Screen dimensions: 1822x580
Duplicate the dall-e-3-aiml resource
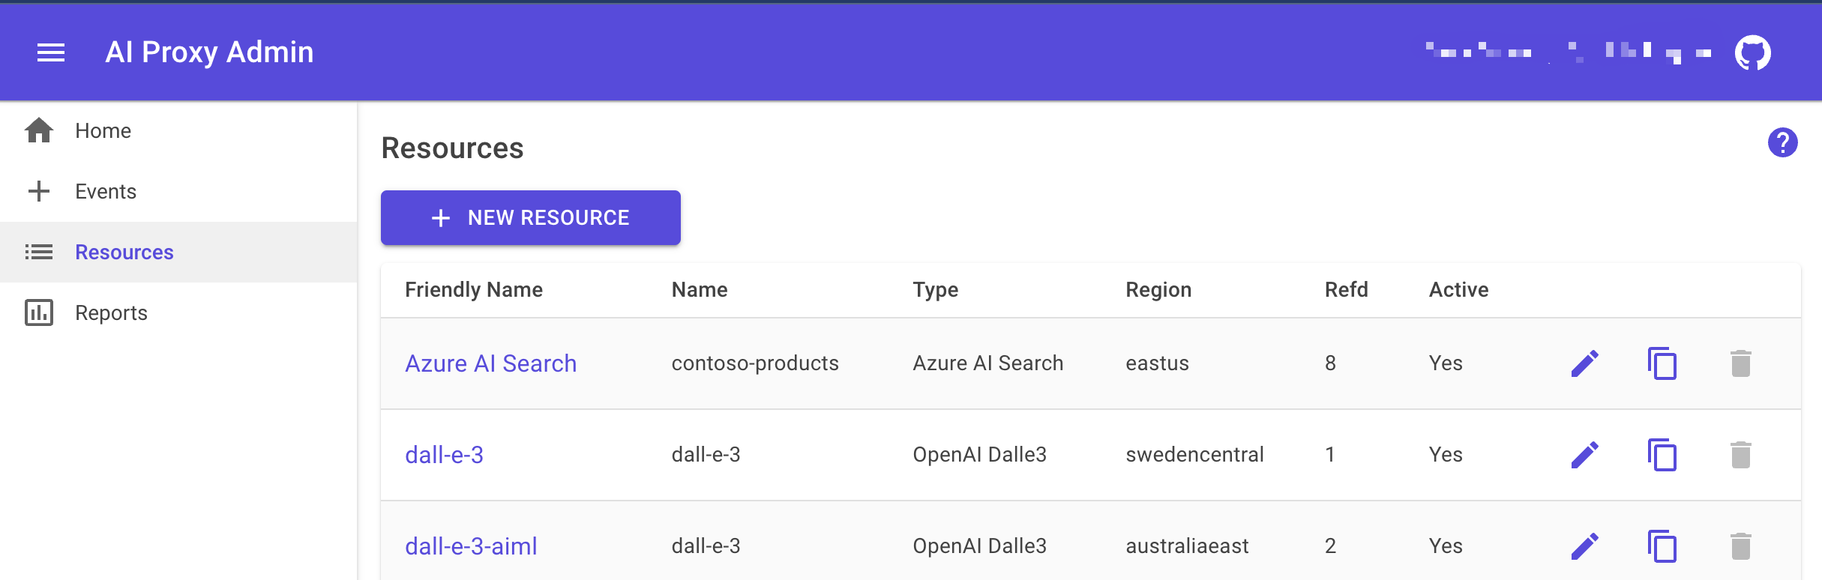1662,546
